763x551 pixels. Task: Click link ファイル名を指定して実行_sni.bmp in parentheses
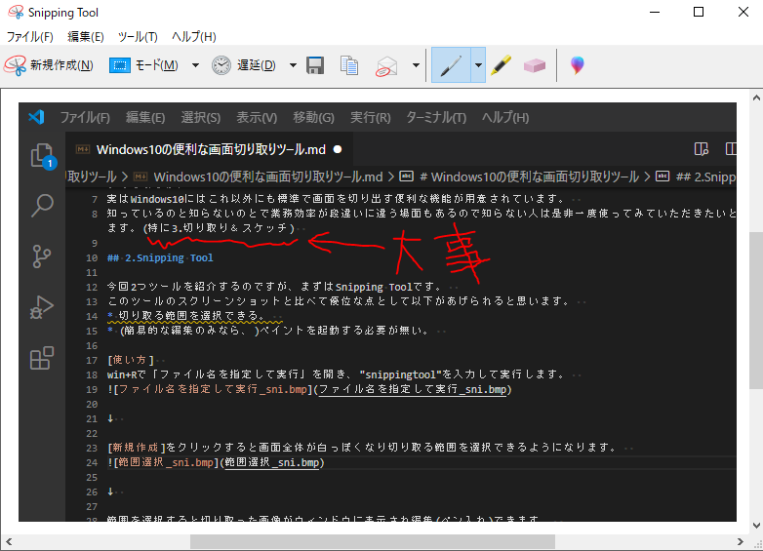tap(413, 389)
